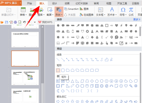The height and width of the screenshot is (103, 142).
Task: Expand the 表格 dropdown arrow
Action: (x=26, y=15)
